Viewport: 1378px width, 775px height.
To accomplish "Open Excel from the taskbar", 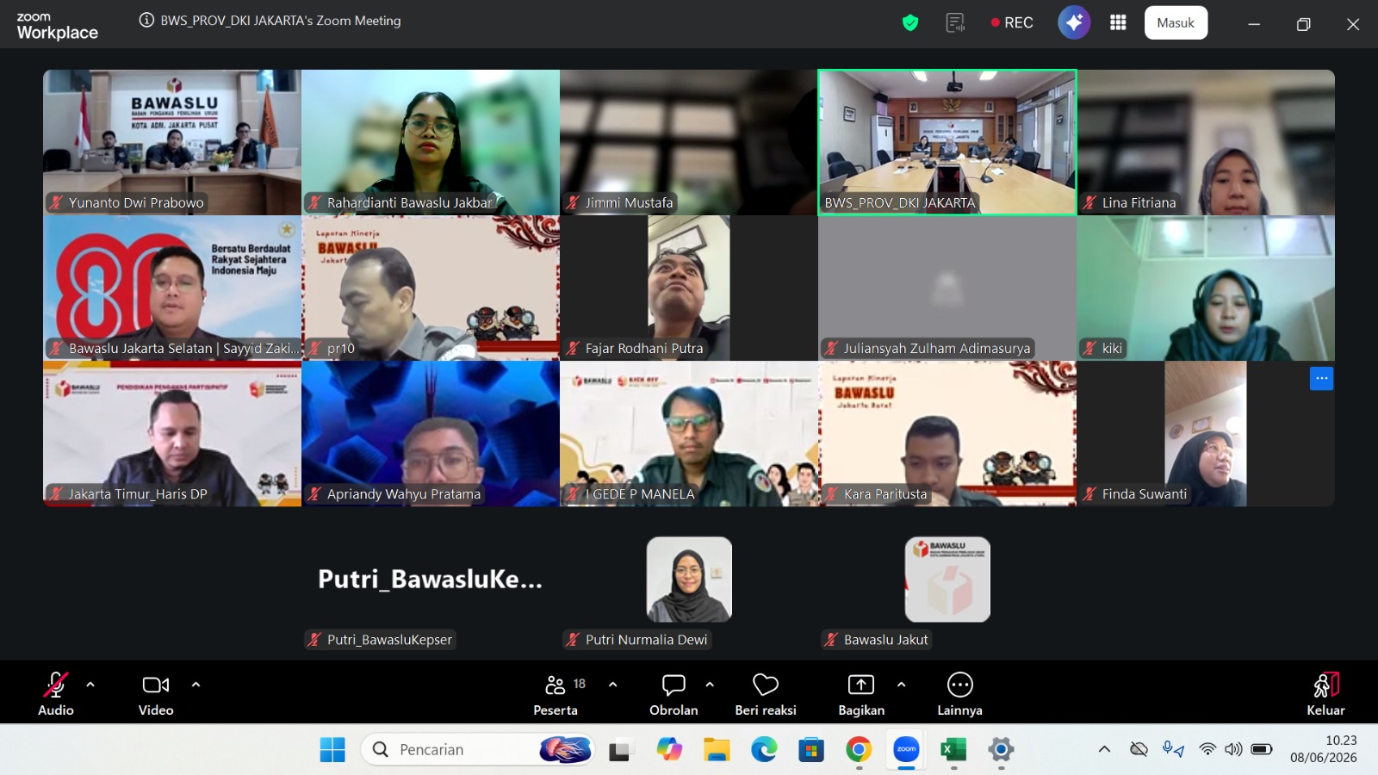I will 953,750.
